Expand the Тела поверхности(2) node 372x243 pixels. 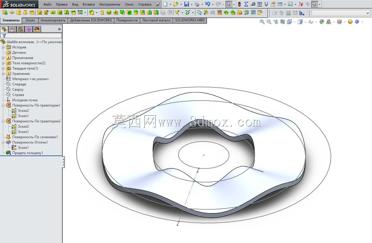[x=3, y=63]
